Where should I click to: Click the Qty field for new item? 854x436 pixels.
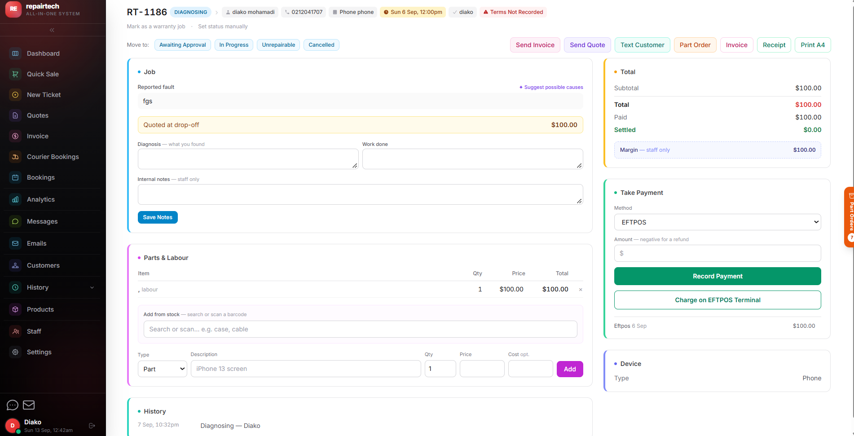440,369
